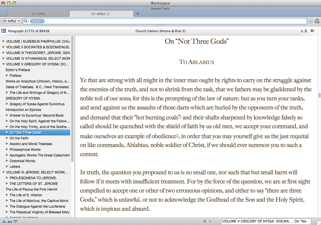Collapse VOLUME VI JEROME: SELECT WORKS
The height and width of the screenshot is (225, 321).
(x=3, y=172)
